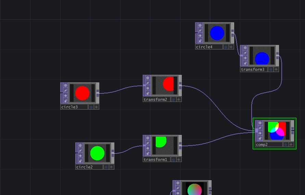Bypass the circle2 operator
Image resolution: width=305 pixels, height=195 pixels.
click(x=80, y=156)
